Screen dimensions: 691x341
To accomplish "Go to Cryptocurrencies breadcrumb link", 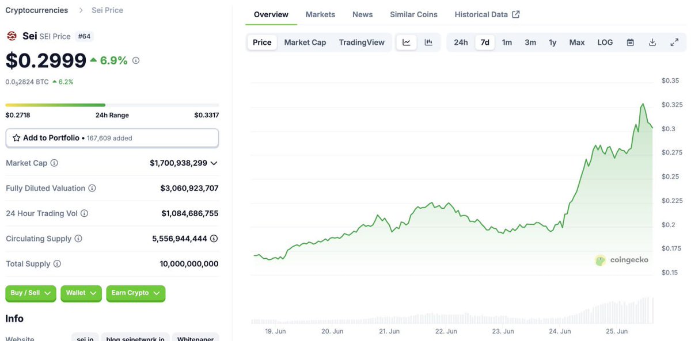I will [x=37, y=10].
